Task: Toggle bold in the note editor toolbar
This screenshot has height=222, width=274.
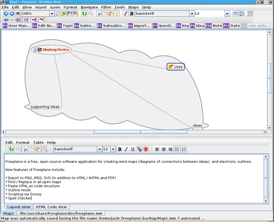Action: point(120,149)
